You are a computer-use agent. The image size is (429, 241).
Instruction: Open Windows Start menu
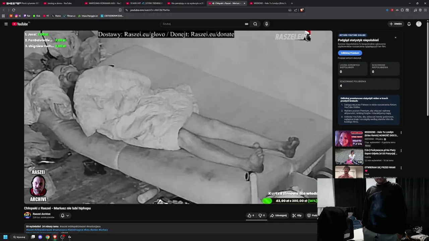pyautogui.click(x=5, y=237)
